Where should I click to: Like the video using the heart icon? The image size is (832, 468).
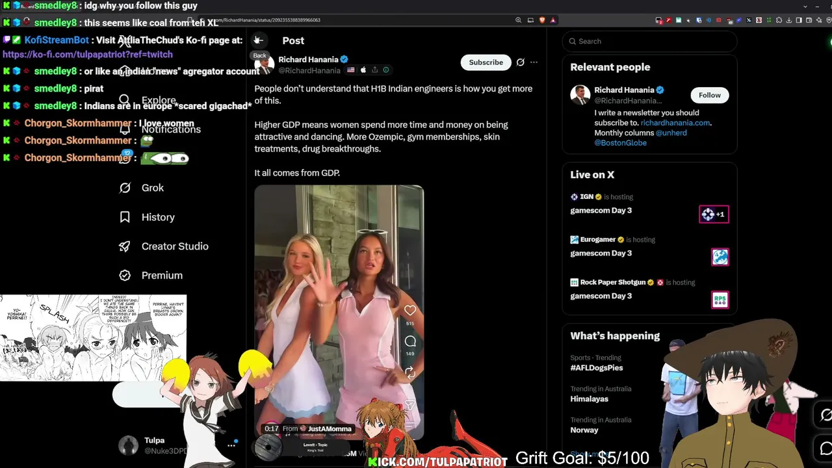[x=410, y=311]
